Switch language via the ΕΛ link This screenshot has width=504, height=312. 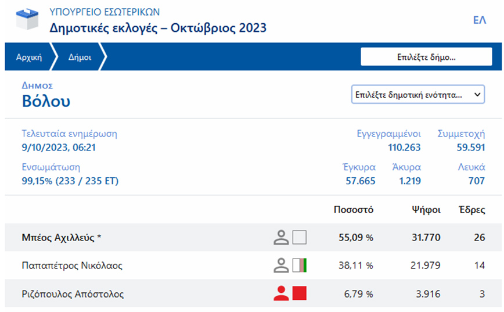pos(479,20)
